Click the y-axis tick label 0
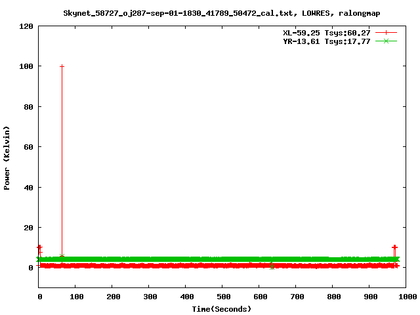 pyautogui.click(x=31, y=268)
